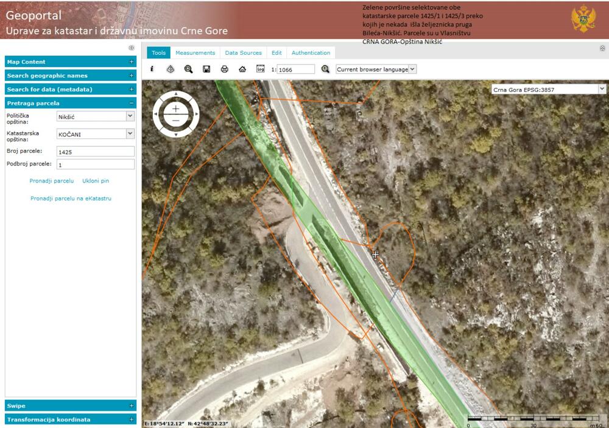The height and width of the screenshot is (428, 609).
Task: Switch to the Measurements tab
Action: coord(195,53)
